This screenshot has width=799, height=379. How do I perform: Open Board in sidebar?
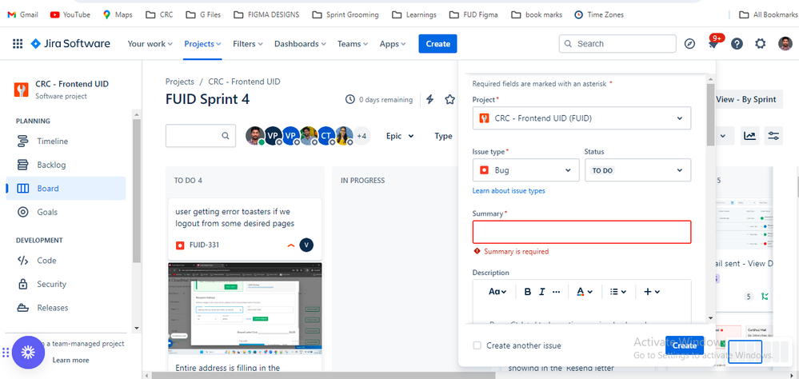point(66,189)
